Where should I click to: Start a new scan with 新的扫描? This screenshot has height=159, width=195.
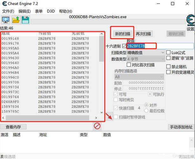click(x=123, y=34)
